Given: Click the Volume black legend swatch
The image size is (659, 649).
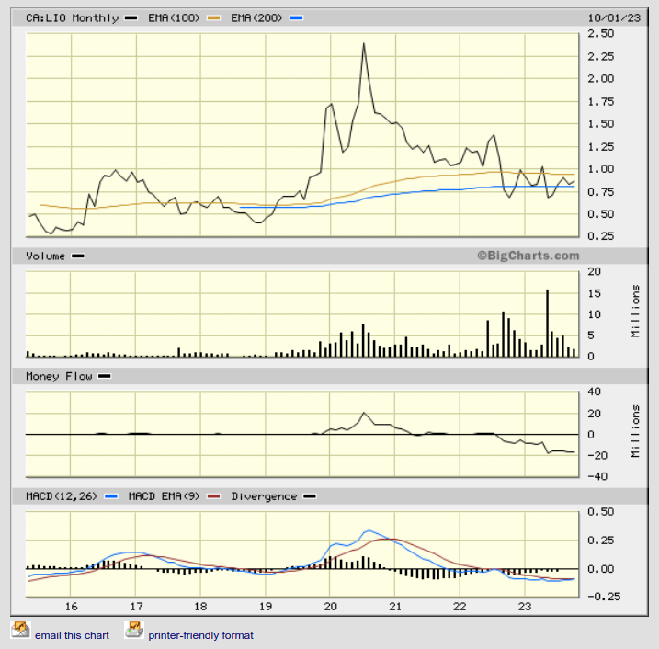Looking at the screenshot, I should (78, 256).
